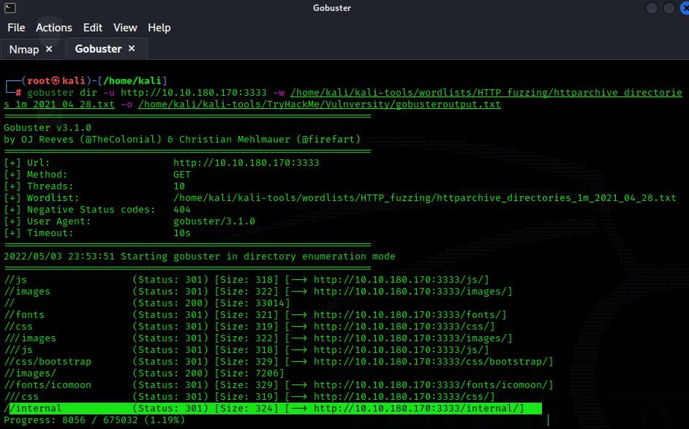
Task: Select the Gobuster tab
Action: [x=98, y=49]
